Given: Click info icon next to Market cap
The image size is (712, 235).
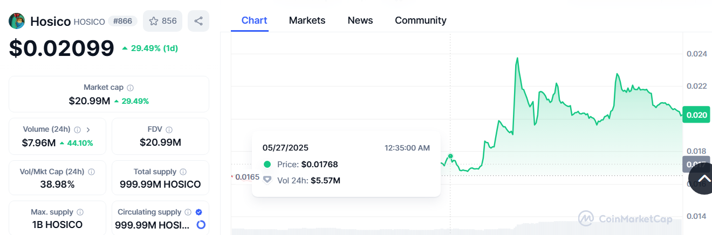Looking at the screenshot, I should (x=130, y=87).
